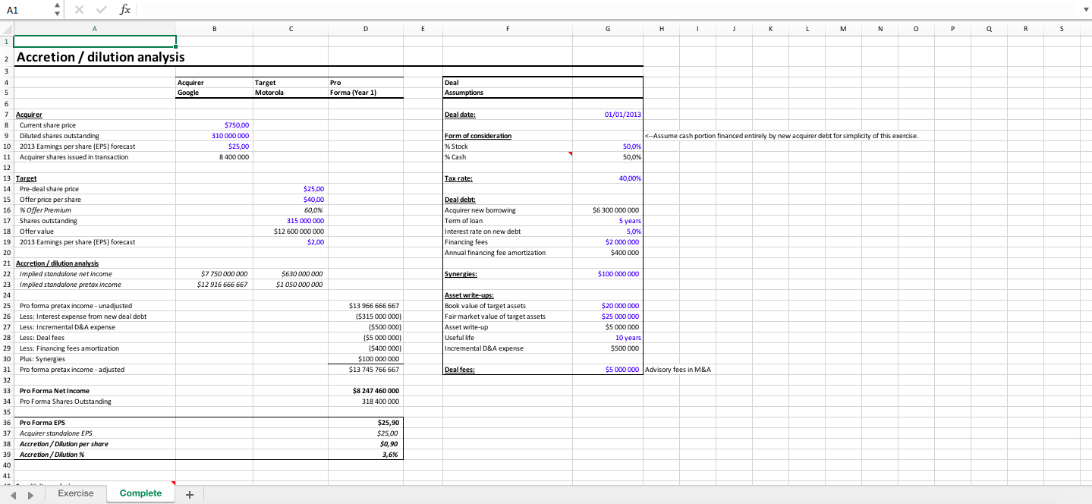
Task: Select column S header
Action: click(1061, 29)
